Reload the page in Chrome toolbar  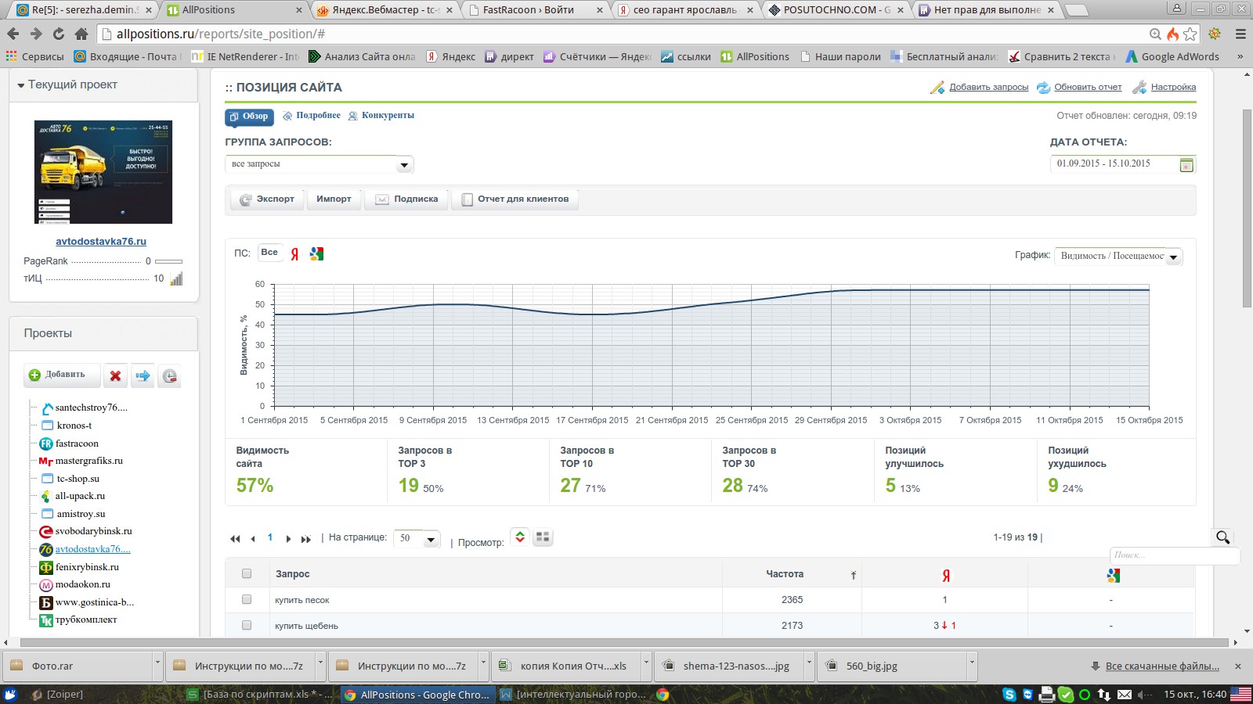[x=59, y=34]
